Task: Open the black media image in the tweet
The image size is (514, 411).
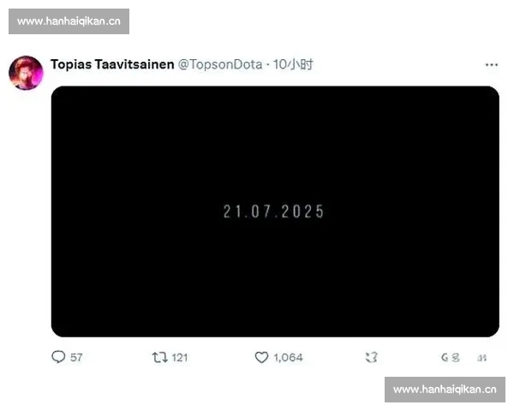Action: [x=275, y=211]
